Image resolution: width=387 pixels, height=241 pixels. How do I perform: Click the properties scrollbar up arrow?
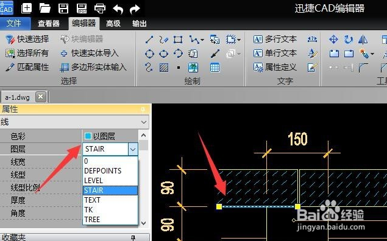tap(144, 135)
